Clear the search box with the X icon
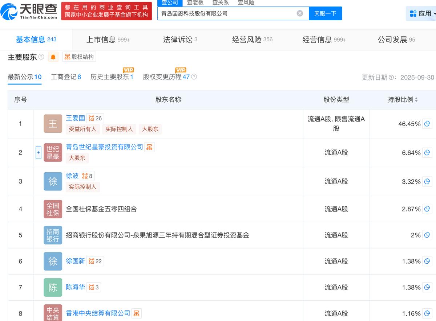This screenshot has width=436, height=321. 300,13
